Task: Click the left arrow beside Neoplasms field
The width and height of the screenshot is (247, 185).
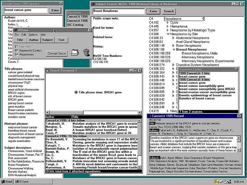Action: tap(203, 19)
